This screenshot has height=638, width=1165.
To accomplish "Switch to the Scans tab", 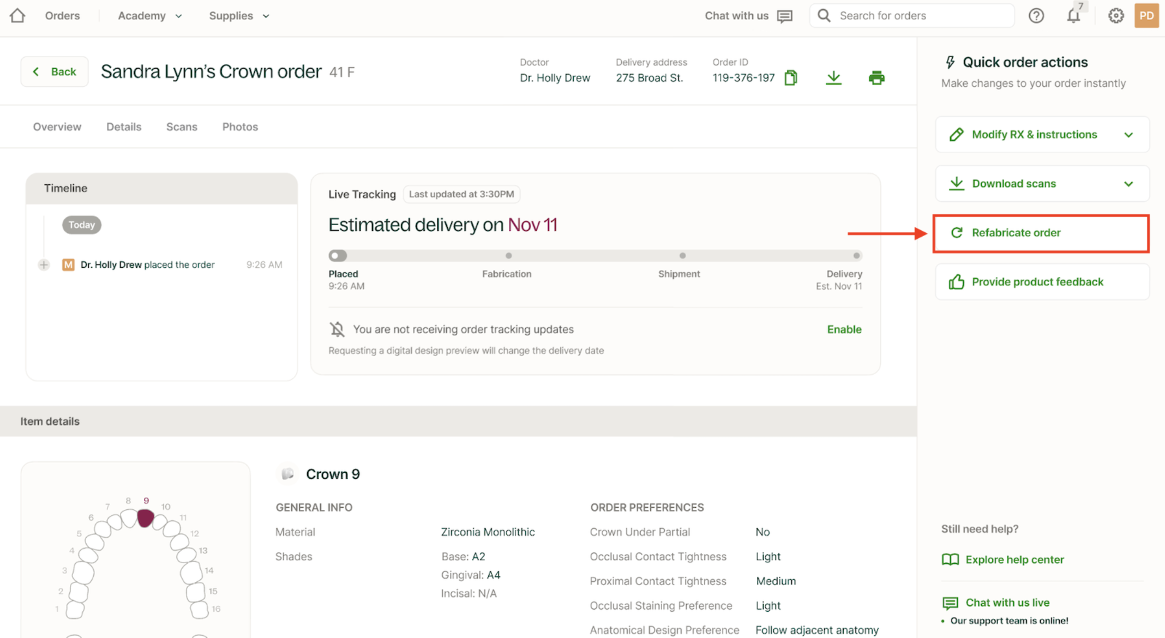I will pos(182,127).
